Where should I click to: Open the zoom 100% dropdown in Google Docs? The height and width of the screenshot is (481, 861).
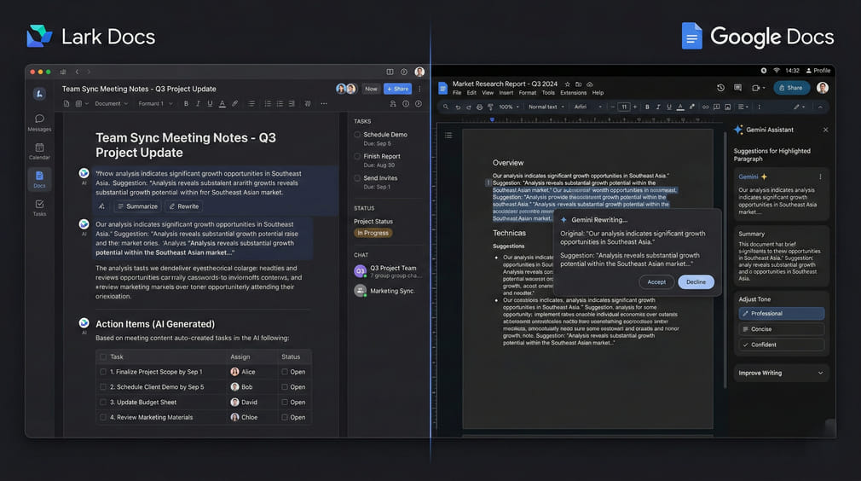coord(509,107)
